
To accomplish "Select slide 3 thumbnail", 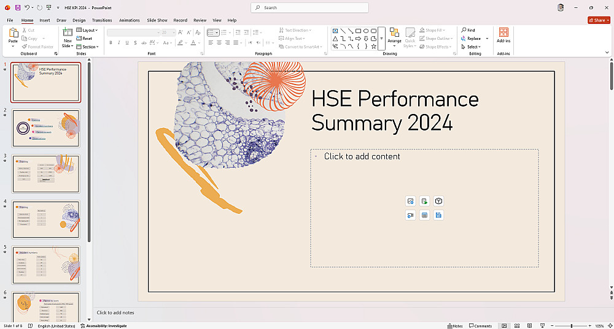I will click(x=46, y=174).
